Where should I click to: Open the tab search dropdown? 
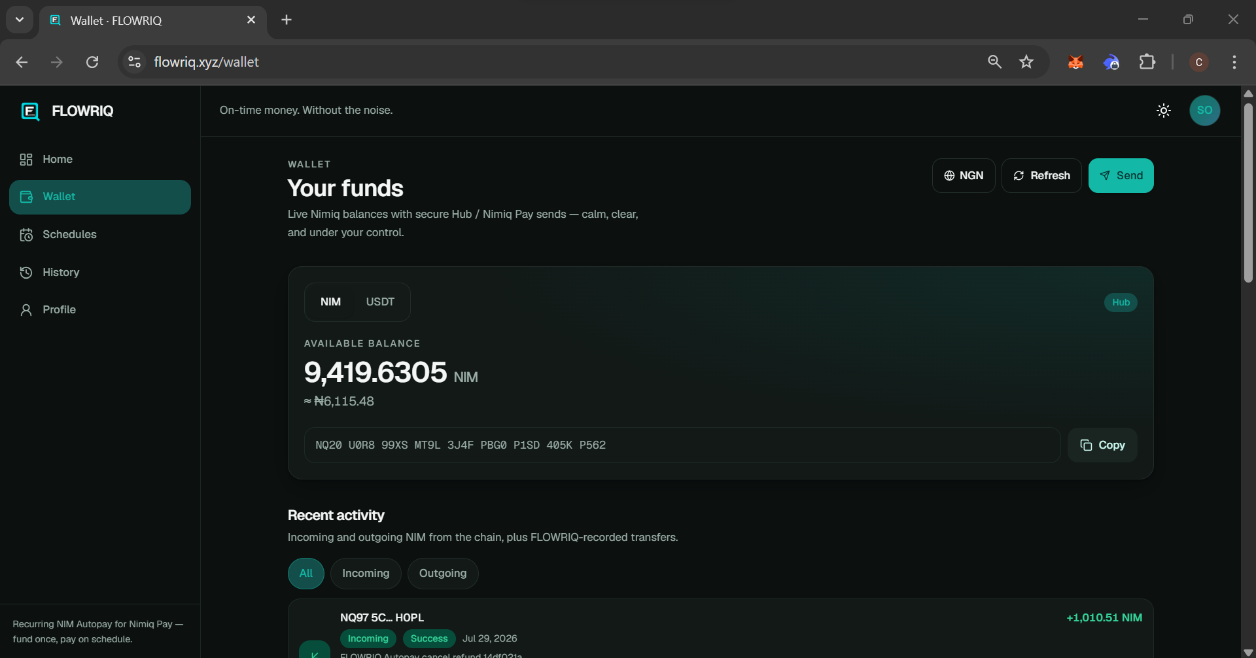point(20,20)
